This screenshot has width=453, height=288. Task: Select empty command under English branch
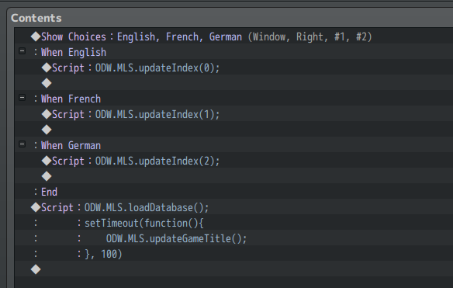tap(233, 83)
